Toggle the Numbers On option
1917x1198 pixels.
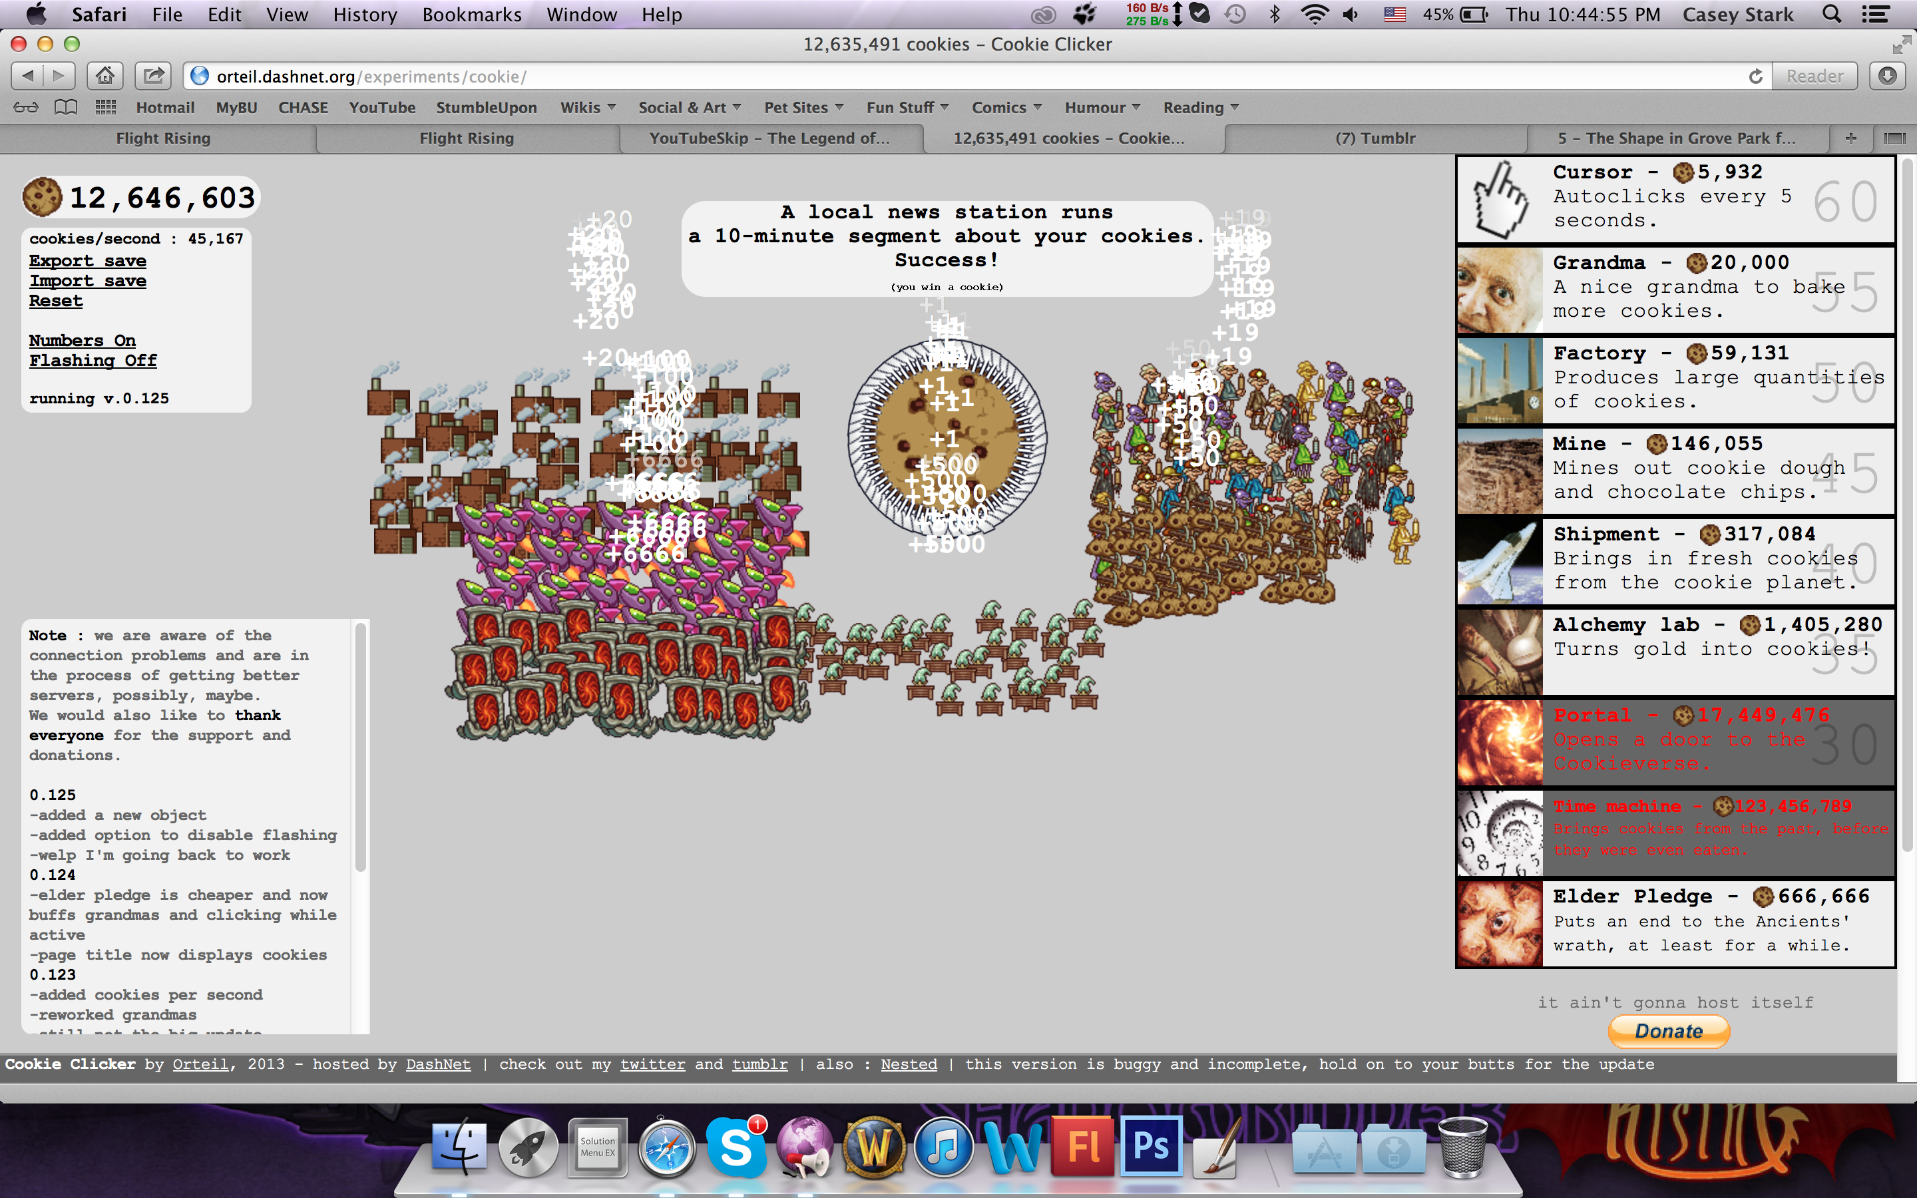[x=83, y=340]
